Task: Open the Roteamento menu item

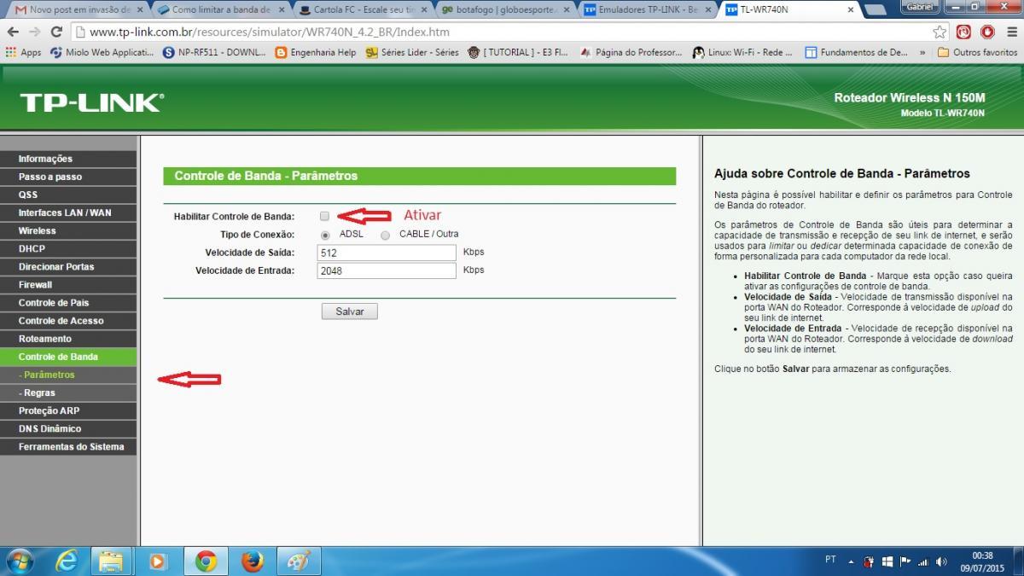Action: click(68, 338)
